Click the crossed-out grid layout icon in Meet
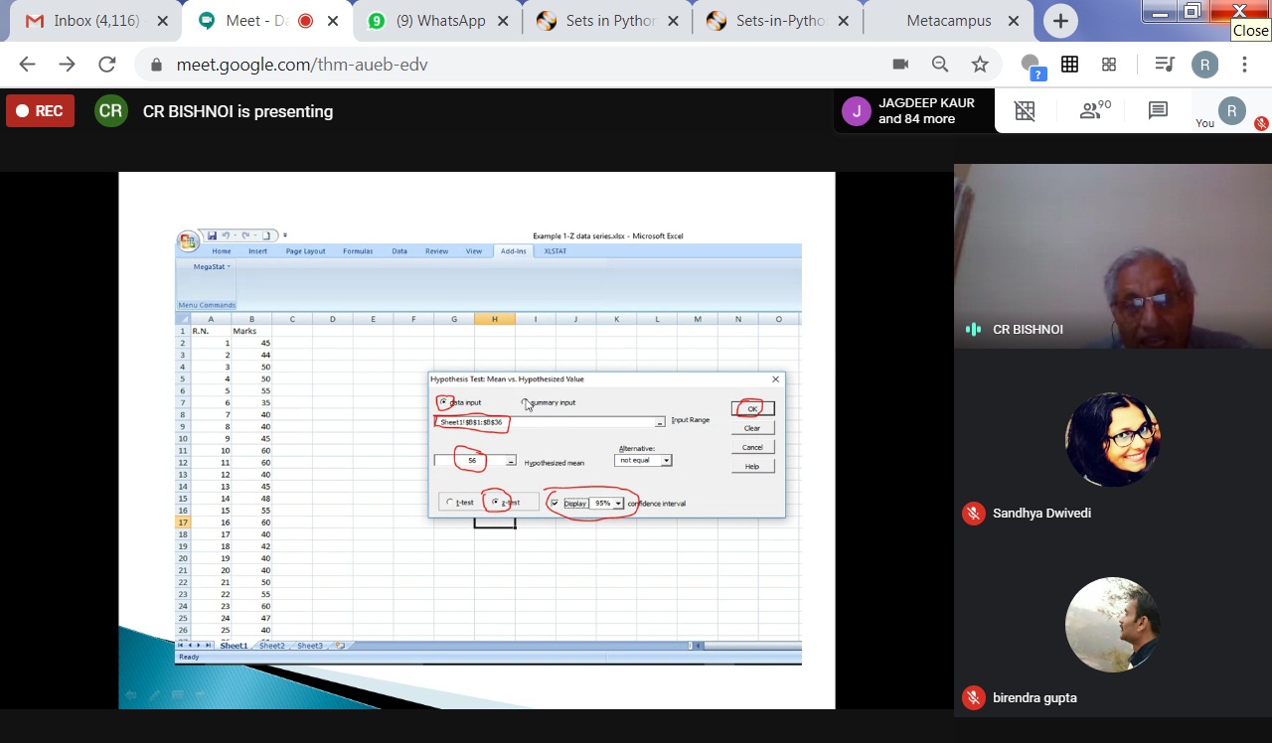This screenshot has height=743, width=1272. point(1025,111)
